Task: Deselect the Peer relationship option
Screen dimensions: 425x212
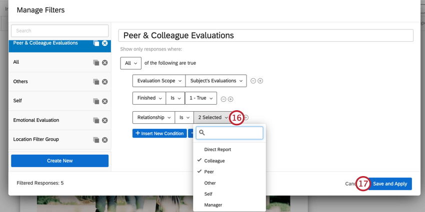Action: click(209, 172)
